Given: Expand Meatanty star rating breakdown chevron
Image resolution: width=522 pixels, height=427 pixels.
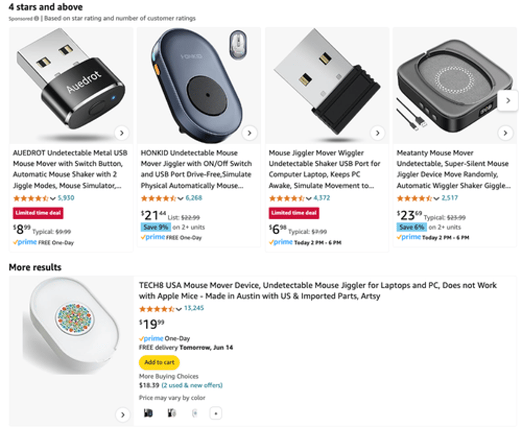Looking at the screenshot, I should pos(436,198).
